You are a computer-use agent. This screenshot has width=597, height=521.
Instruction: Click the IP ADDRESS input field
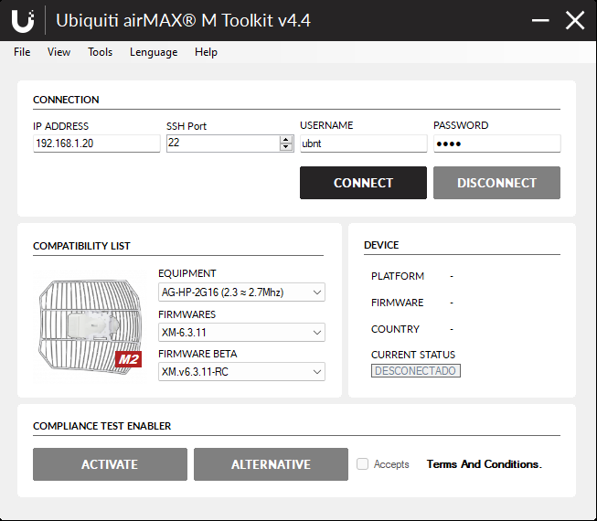coord(97,144)
